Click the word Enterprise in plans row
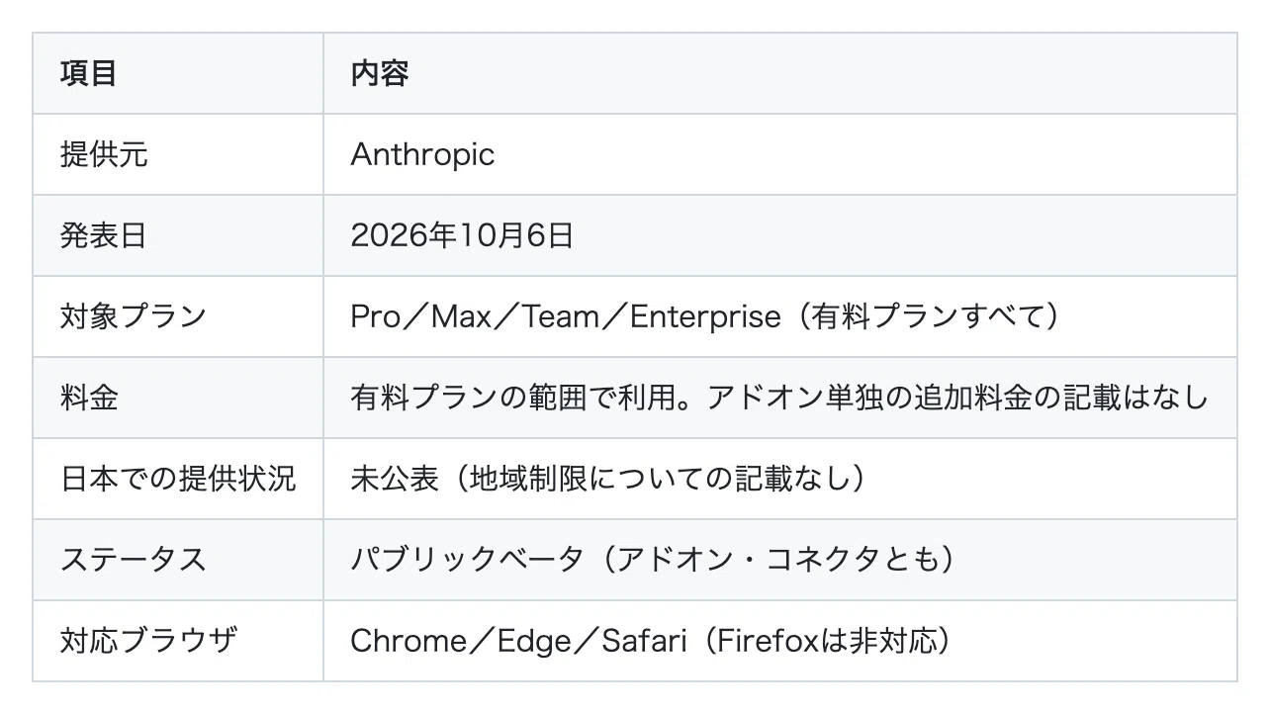This screenshot has height=714, width=1270. pos(705,317)
